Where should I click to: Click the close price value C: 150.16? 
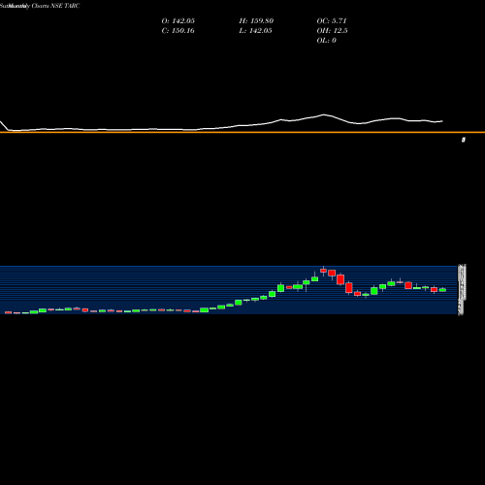[x=178, y=31]
